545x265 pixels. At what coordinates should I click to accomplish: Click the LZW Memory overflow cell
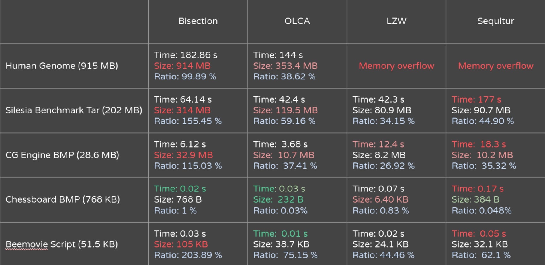pos(396,66)
